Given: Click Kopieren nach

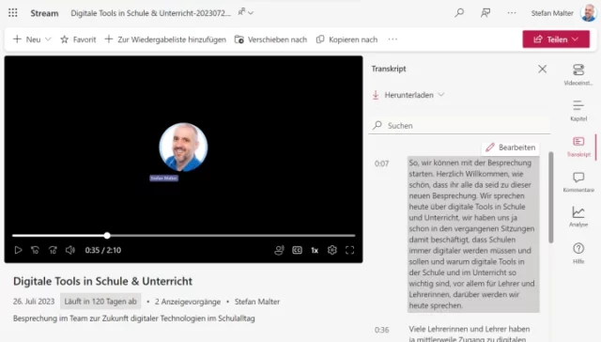Looking at the screenshot, I should [347, 39].
